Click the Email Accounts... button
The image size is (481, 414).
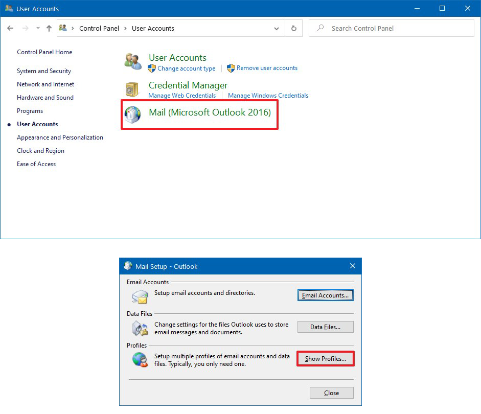pos(325,295)
